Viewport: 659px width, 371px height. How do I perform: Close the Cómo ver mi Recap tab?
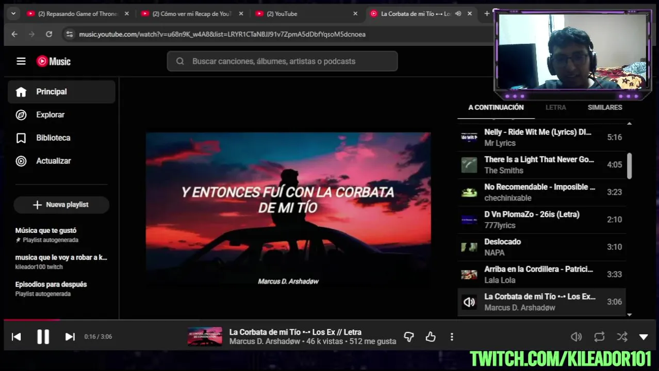pos(241,14)
